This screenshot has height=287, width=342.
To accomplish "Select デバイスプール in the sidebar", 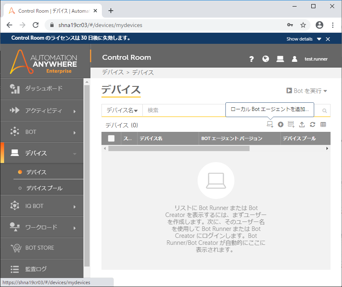I will point(44,188).
